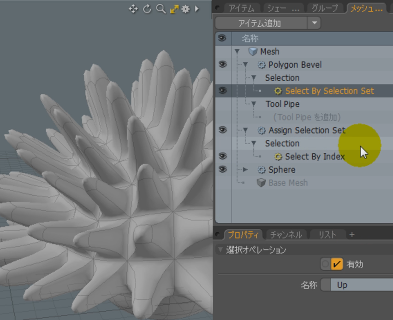Click the viewport rotate icon

[147, 9]
